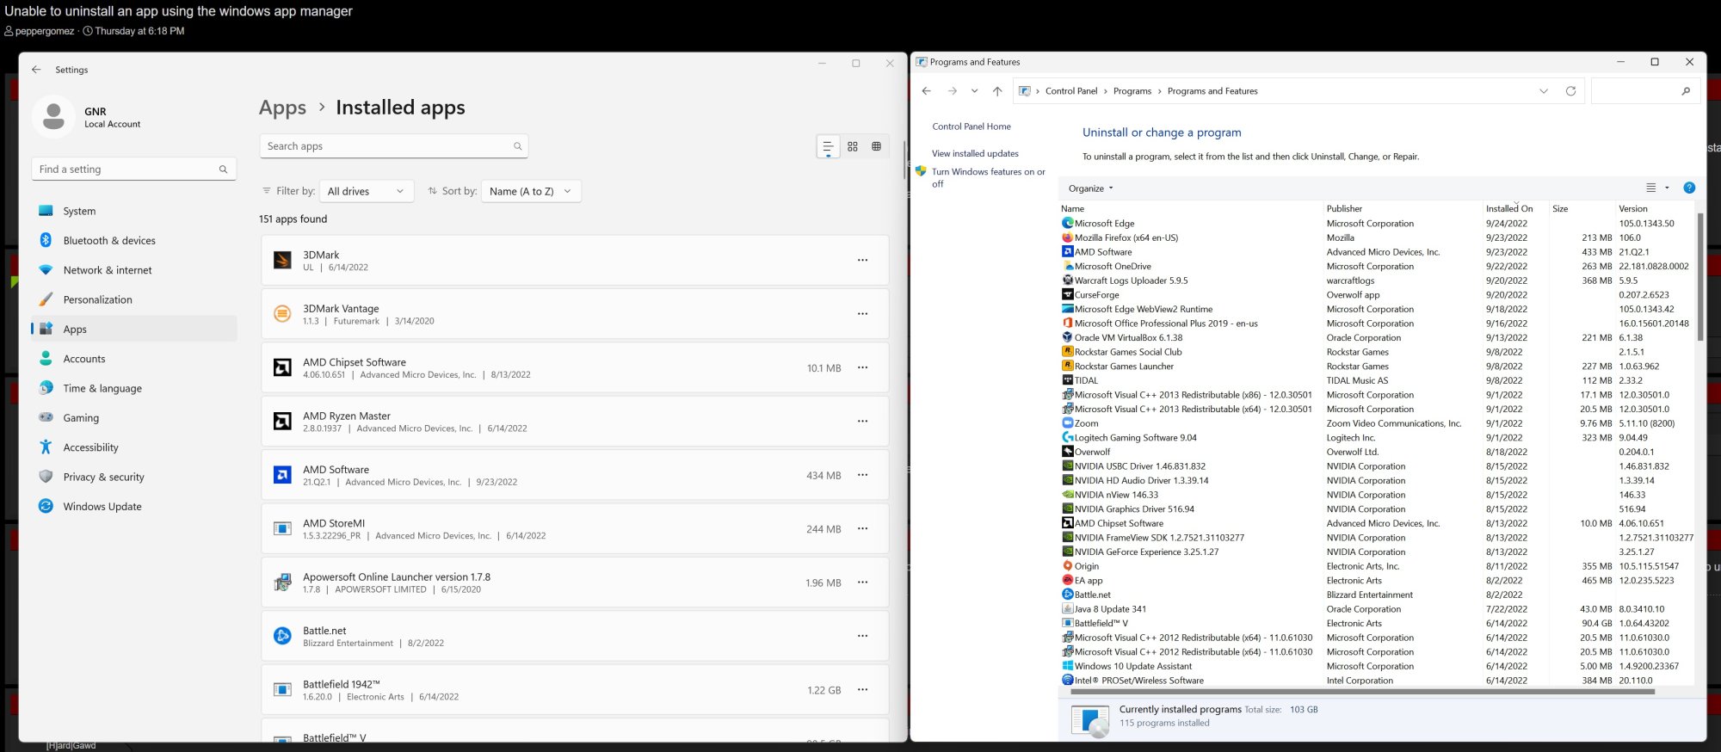This screenshot has width=1721, height=752.
Task: Open View installed updates link
Action: 975,154
